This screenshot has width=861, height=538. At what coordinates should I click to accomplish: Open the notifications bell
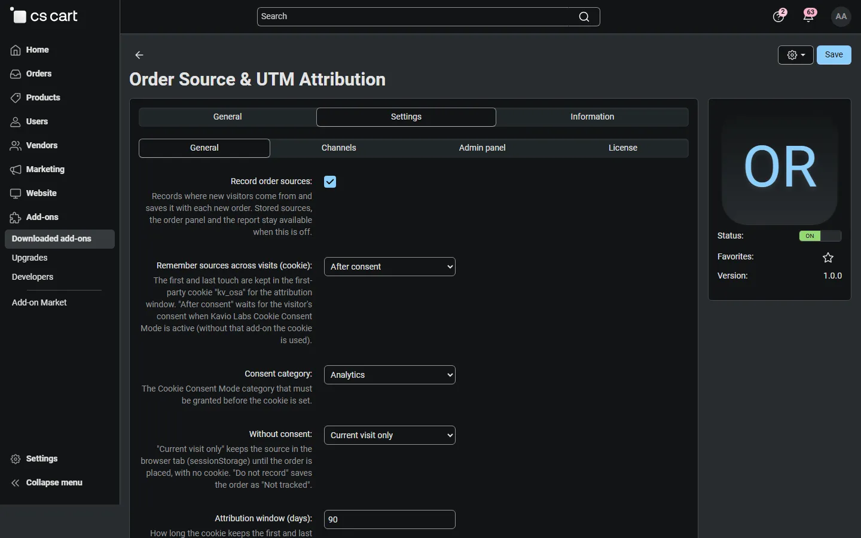coord(809,16)
